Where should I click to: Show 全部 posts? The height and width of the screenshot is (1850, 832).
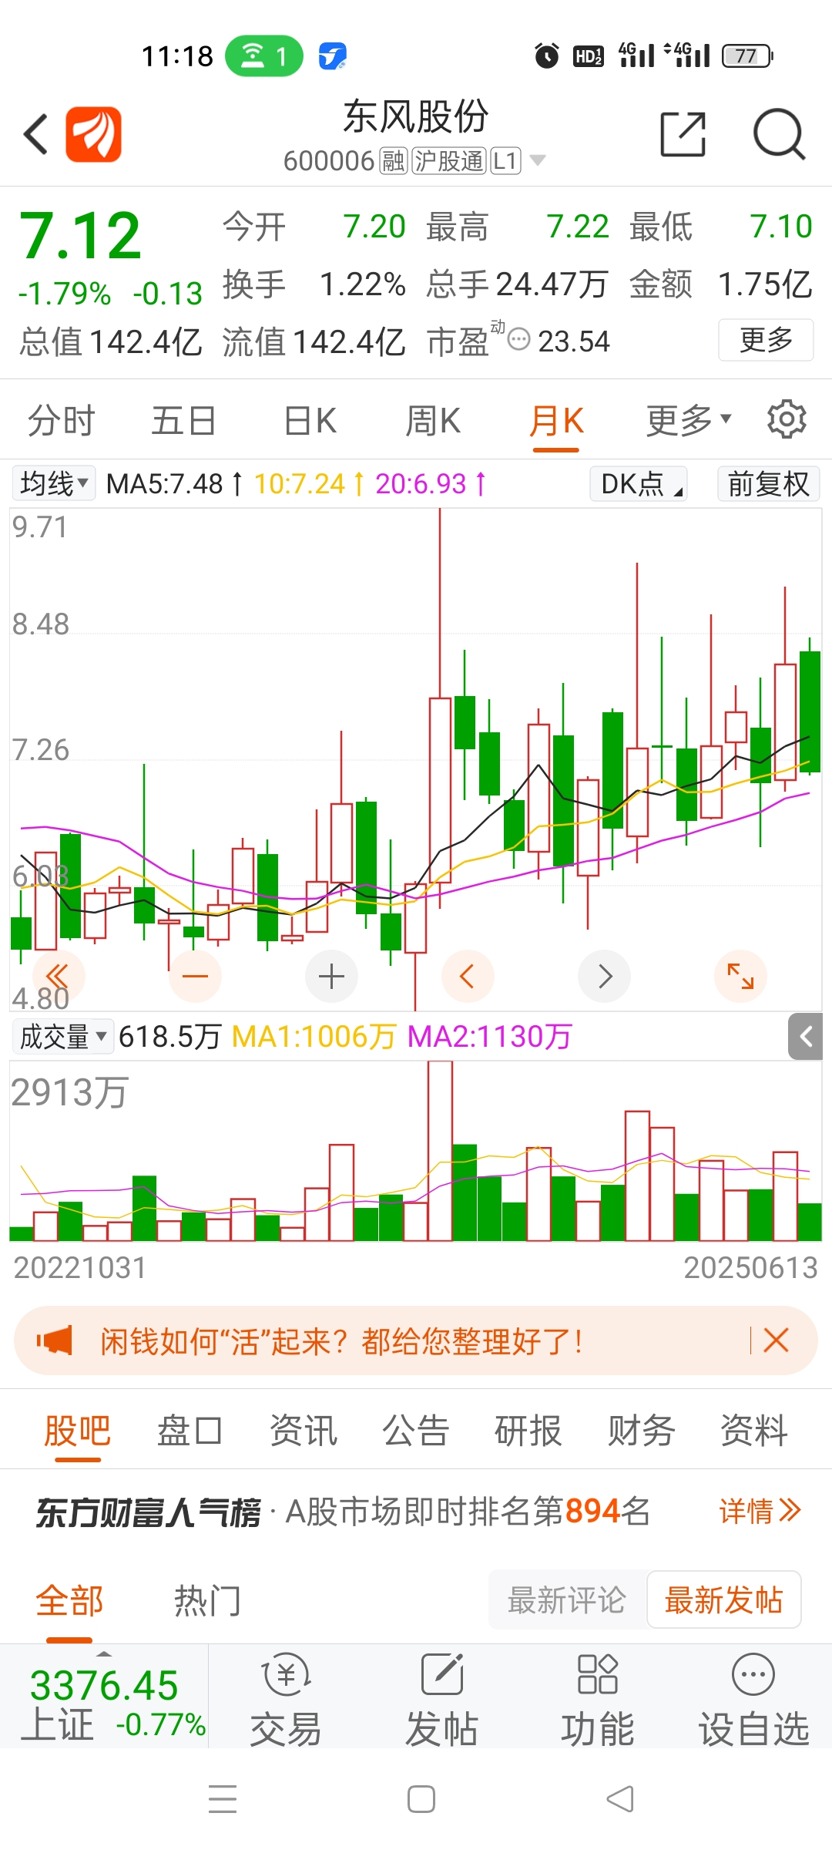(x=69, y=1600)
